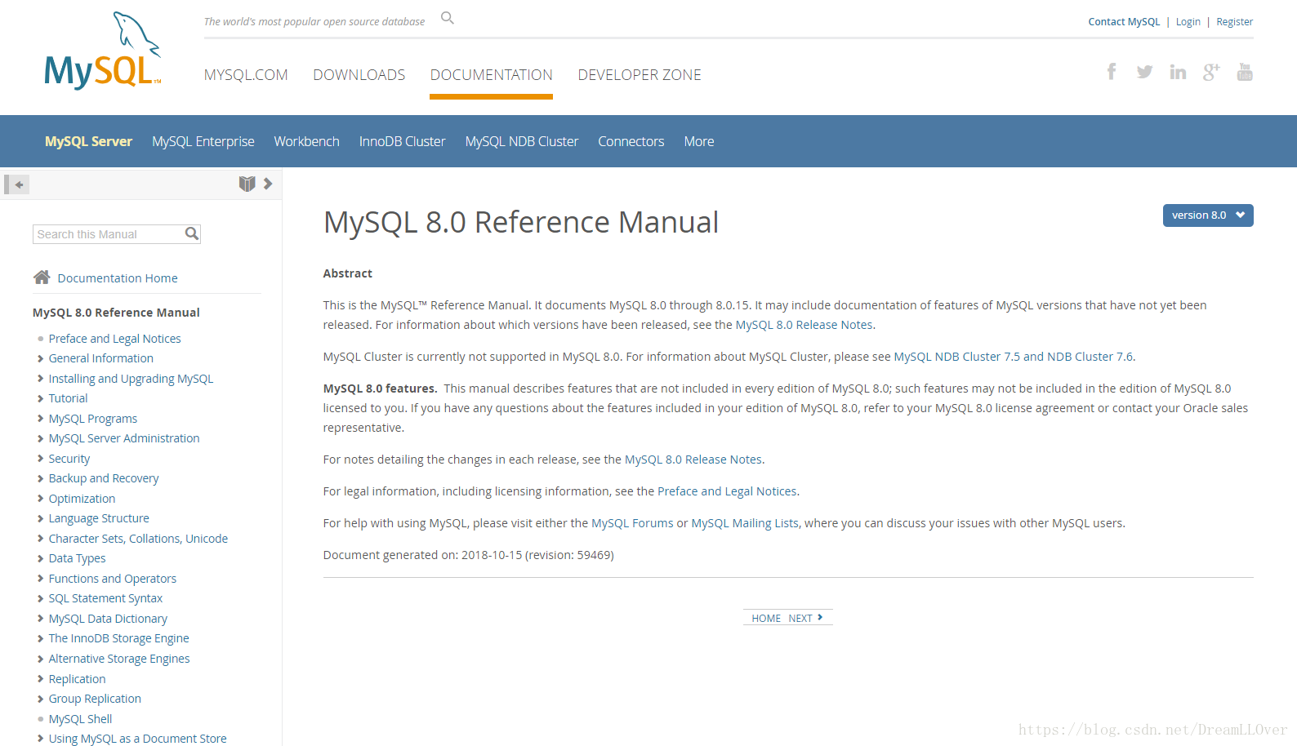Go to the DEVELOPER ZONE tab
The height and width of the screenshot is (746, 1297).
tap(640, 75)
